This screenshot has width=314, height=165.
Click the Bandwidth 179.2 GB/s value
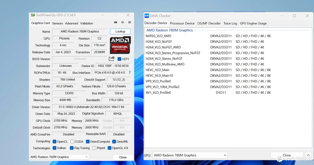pos(116,100)
